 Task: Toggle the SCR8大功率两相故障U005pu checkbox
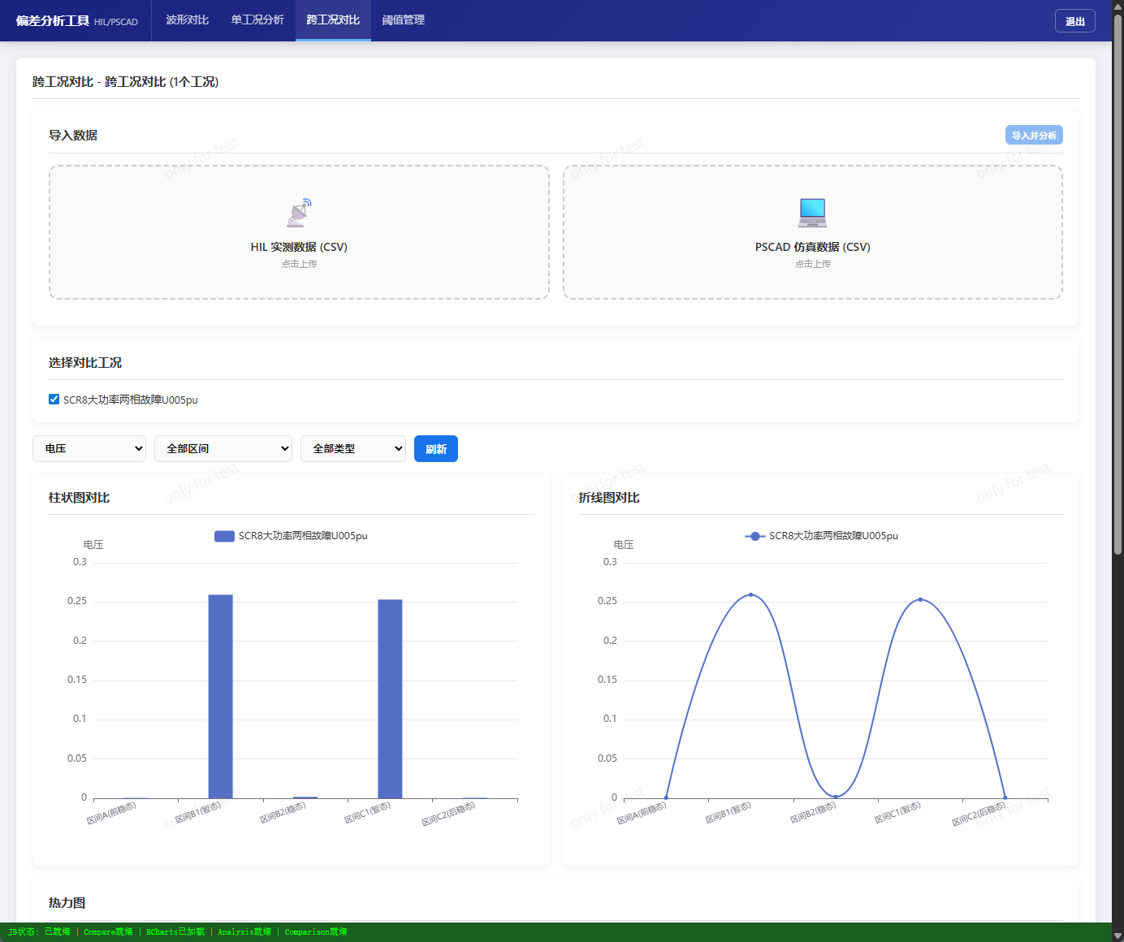(54, 399)
